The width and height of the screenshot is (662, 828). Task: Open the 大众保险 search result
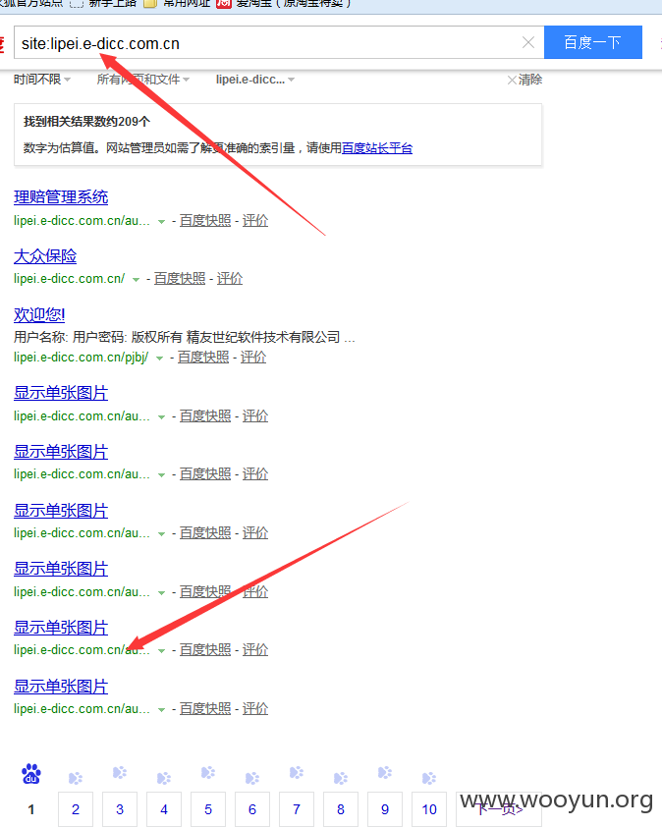click(45, 256)
